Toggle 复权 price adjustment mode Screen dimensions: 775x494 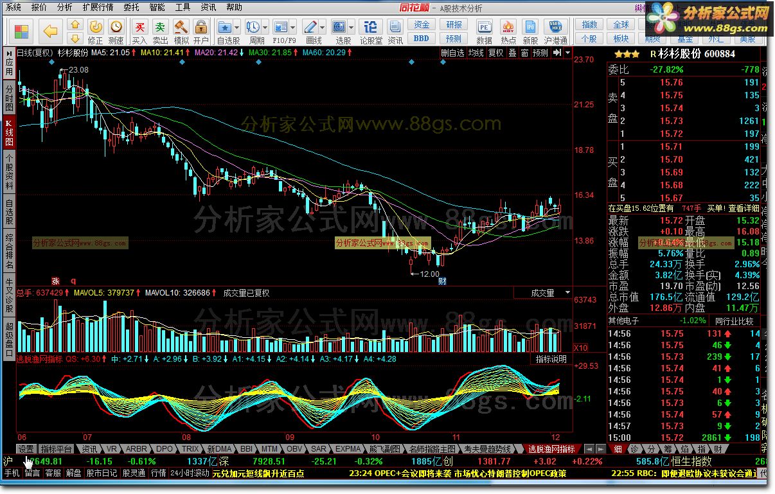496,53
